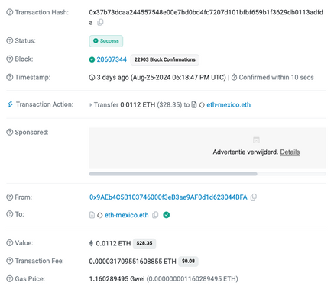The height and width of the screenshot is (292, 334).
Task: Click the $28.35 value badge
Action: 144,243
